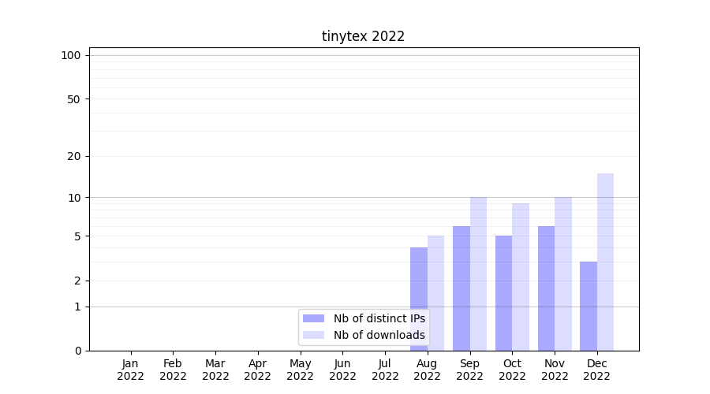The height and width of the screenshot is (394, 710).
Task: Click the 'Jun 2022' x-axis label
Action: (x=342, y=370)
